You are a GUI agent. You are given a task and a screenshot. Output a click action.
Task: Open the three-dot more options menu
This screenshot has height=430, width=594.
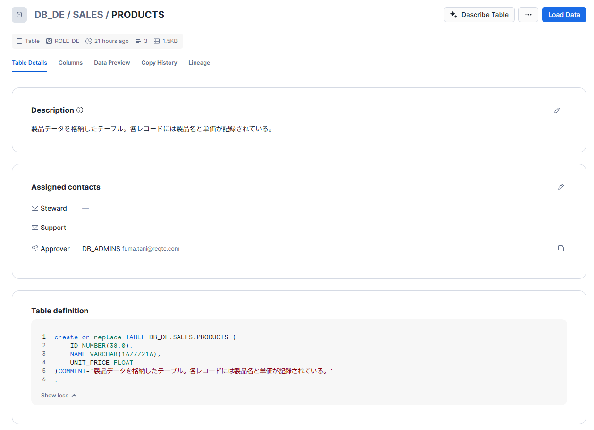point(528,15)
